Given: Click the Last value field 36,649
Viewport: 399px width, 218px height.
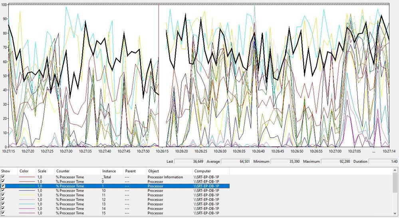Looking at the screenshot, I should pyautogui.click(x=189, y=162).
